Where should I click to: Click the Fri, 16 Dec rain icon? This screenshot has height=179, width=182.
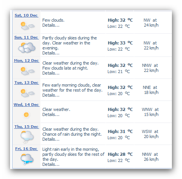click(27, 159)
